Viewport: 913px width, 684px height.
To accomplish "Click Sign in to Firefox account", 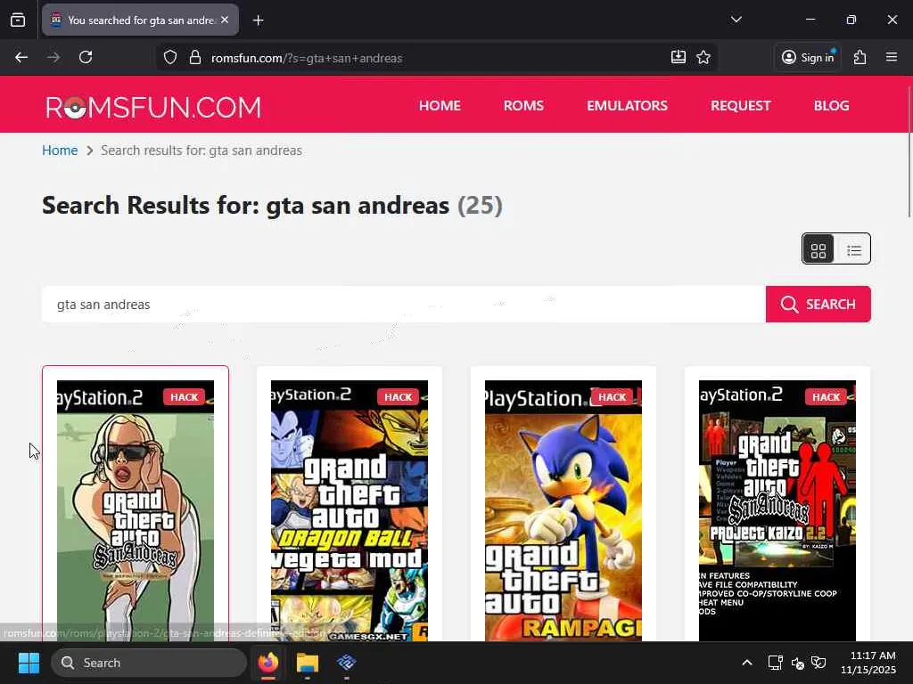I will tap(808, 57).
